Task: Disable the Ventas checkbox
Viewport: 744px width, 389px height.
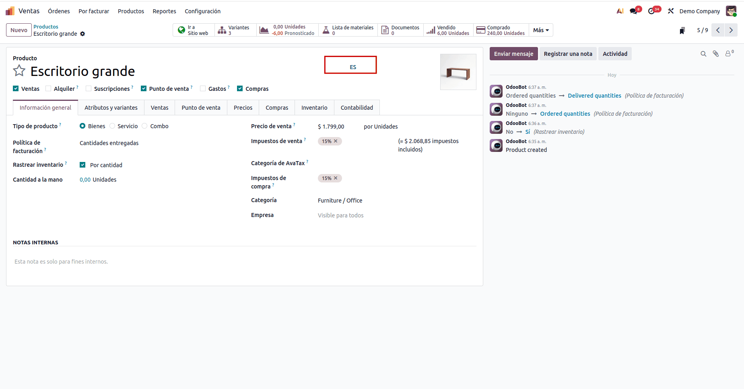Action: click(16, 88)
